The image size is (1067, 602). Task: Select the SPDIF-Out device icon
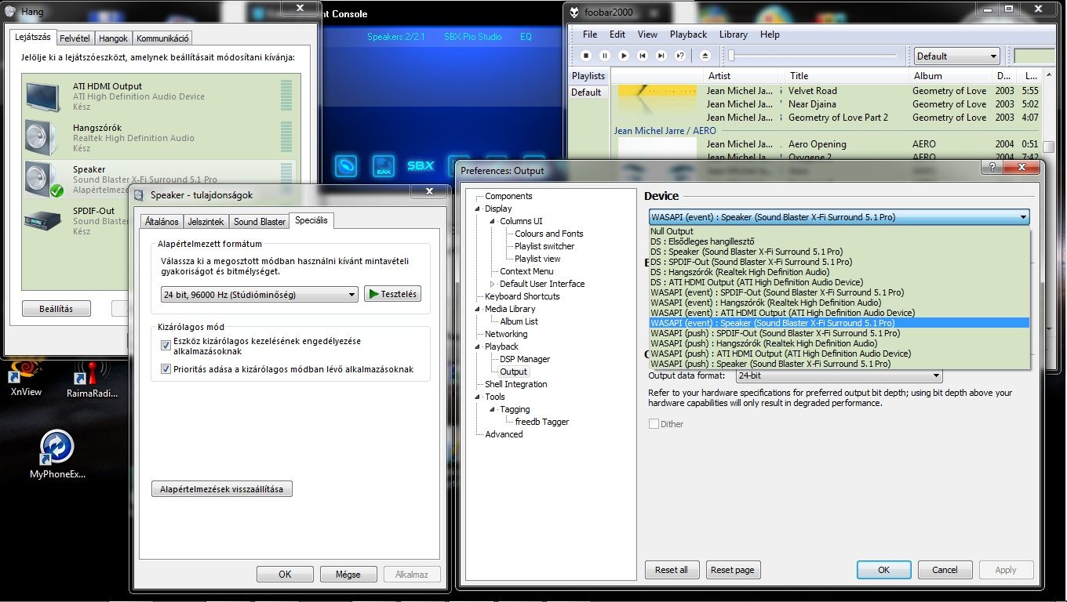click(x=41, y=219)
